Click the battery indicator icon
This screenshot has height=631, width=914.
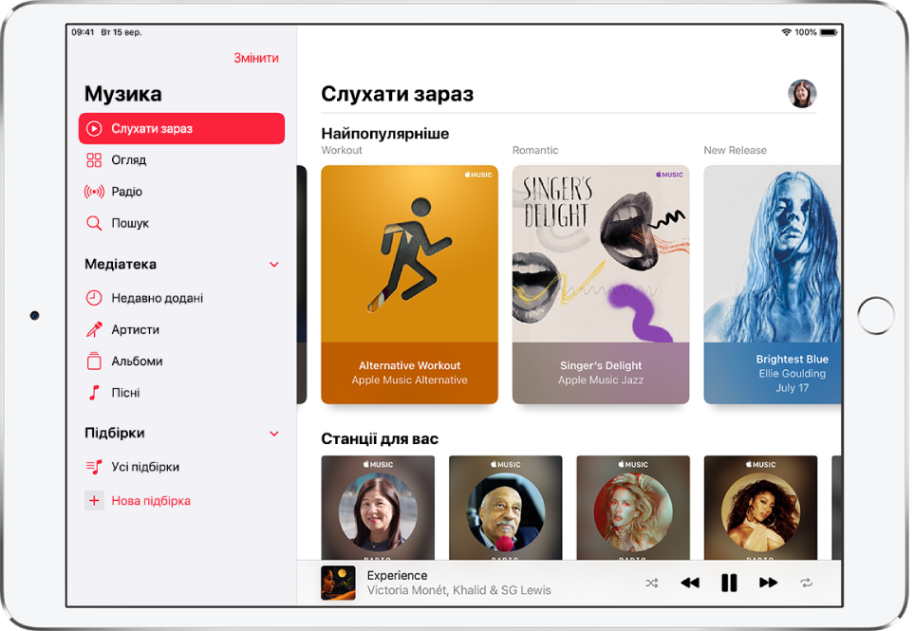click(829, 32)
